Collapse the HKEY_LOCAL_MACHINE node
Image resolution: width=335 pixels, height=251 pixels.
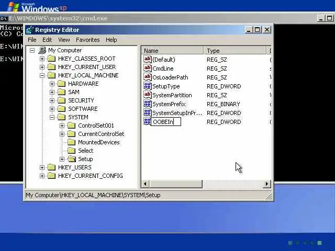coord(42,75)
